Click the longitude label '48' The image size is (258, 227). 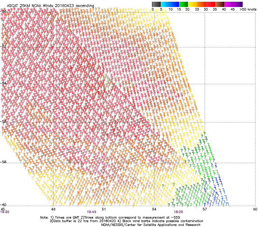pyautogui.click(x=53, y=209)
